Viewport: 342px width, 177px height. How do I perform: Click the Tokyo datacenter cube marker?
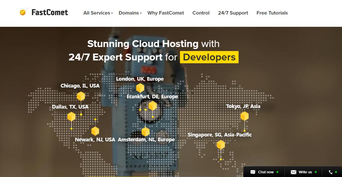(245, 116)
